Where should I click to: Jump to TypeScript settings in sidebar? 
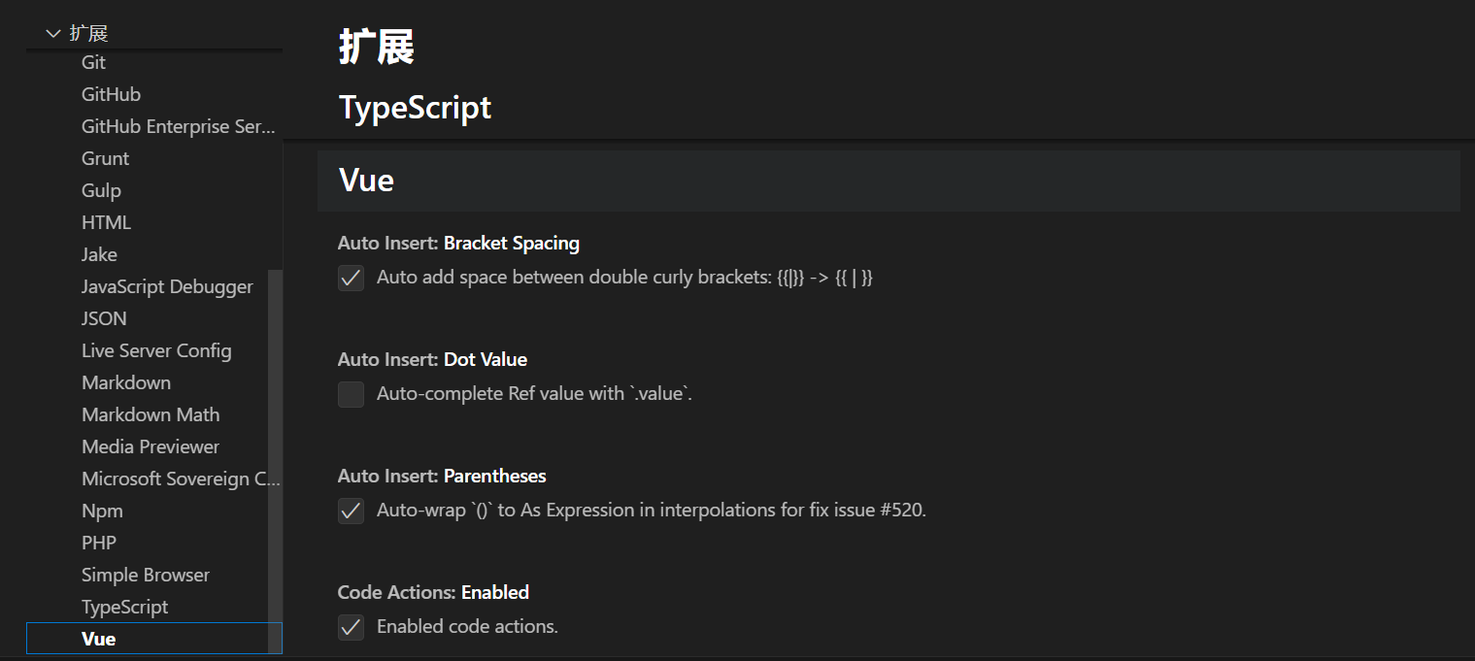[x=124, y=607]
